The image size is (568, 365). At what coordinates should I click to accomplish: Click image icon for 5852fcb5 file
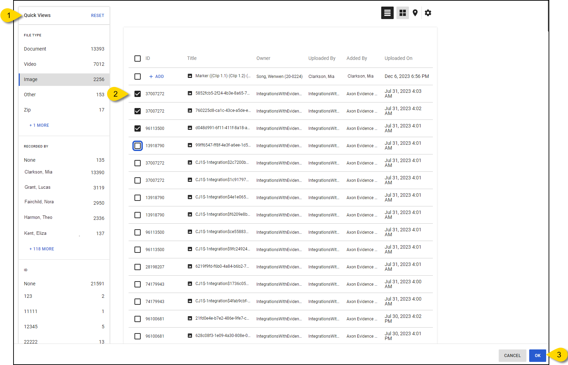coord(190,93)
